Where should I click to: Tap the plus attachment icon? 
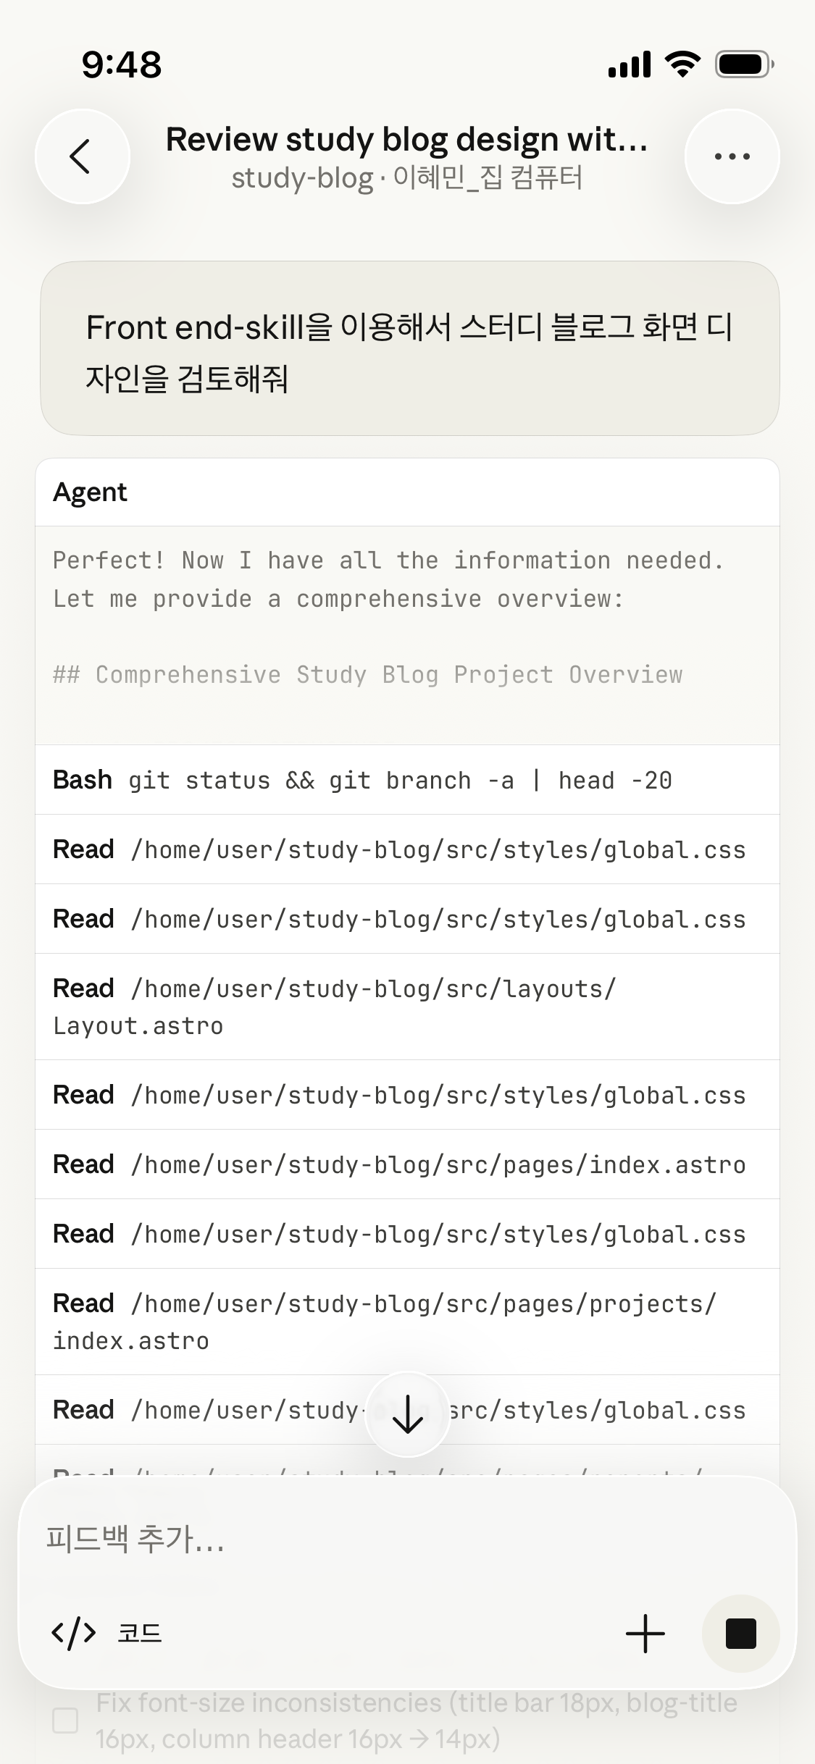point(645,1634)
